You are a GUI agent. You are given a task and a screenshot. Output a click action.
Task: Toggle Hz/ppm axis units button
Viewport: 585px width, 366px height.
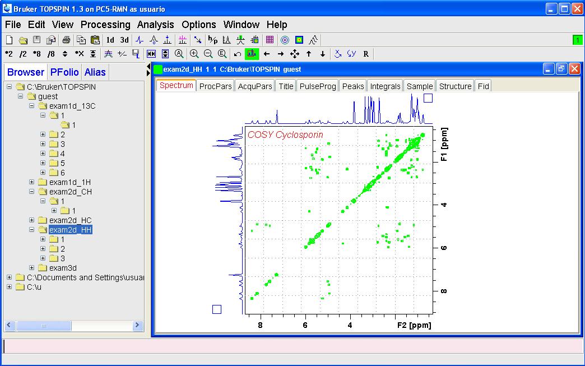tap(213, 40)
